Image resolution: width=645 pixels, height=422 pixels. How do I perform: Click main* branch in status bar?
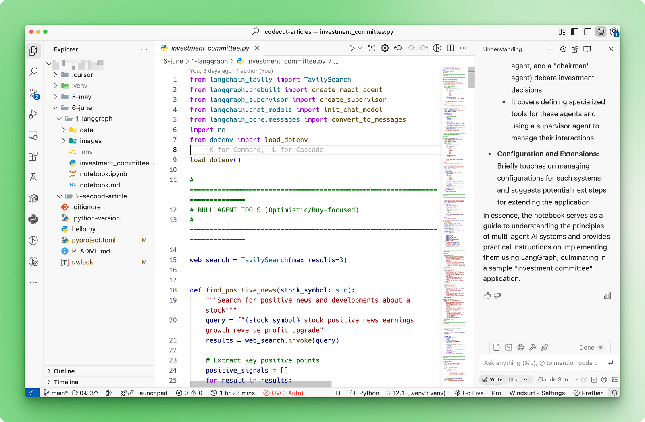(56, 393)
